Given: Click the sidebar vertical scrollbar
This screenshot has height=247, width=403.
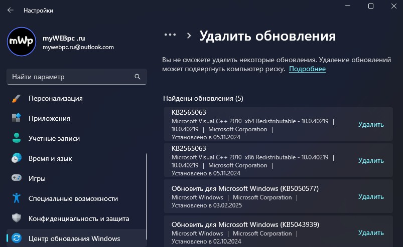Looking at the screenshot, I should tap(146, 196).
